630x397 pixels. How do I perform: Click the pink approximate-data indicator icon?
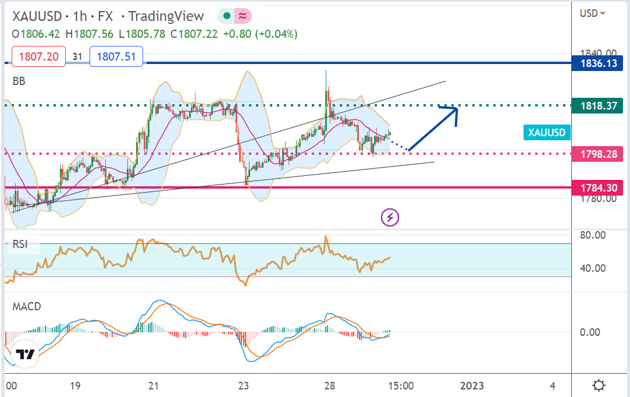tap(243, 16)
